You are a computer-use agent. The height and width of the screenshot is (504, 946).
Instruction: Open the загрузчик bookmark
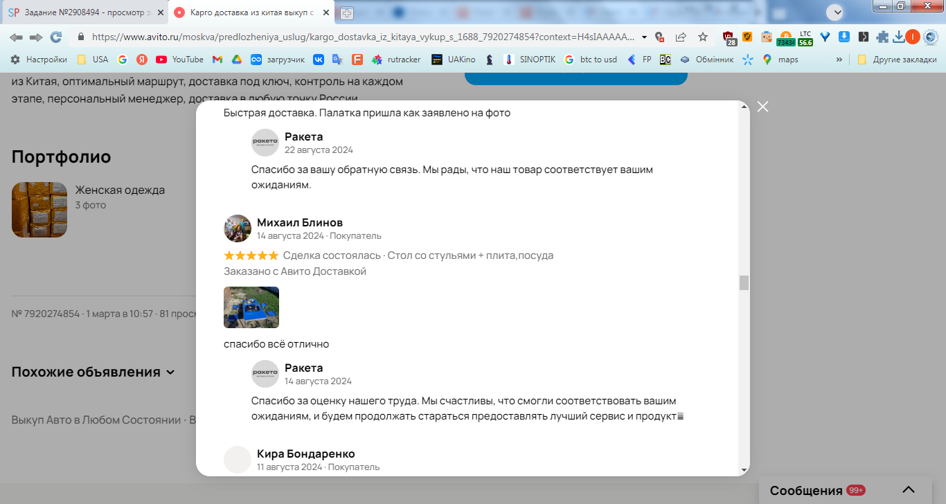coord(277,60)
